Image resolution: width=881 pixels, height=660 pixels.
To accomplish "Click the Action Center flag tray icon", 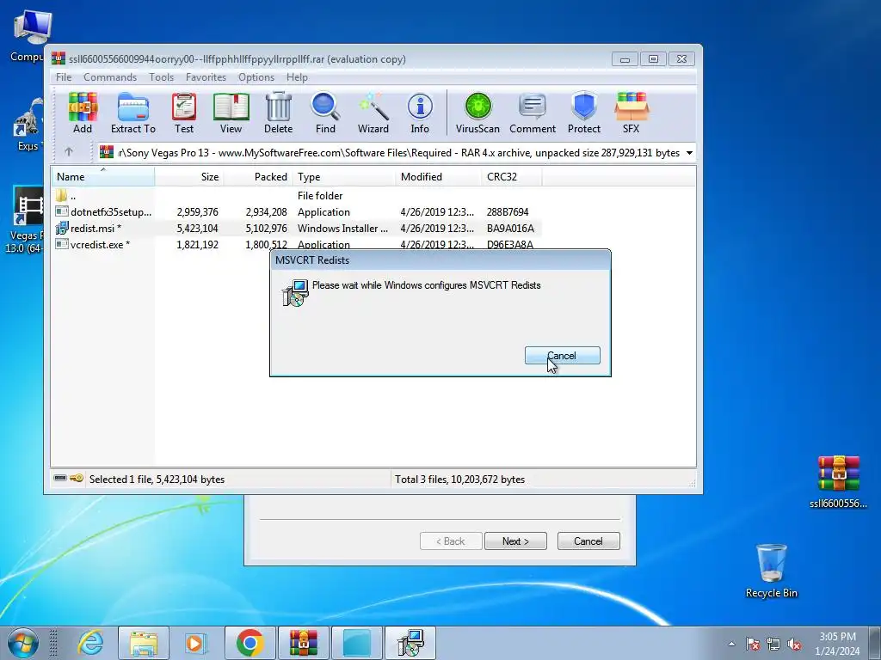I will [753, 644].
